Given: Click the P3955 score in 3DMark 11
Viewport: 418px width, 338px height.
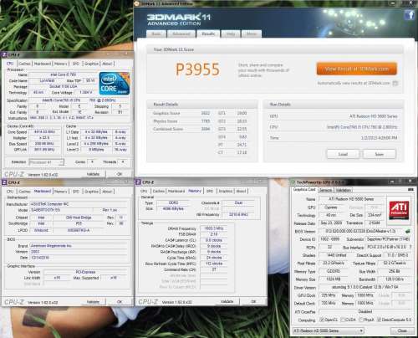Looking at the screenshot, I should [x=197, y=69].
